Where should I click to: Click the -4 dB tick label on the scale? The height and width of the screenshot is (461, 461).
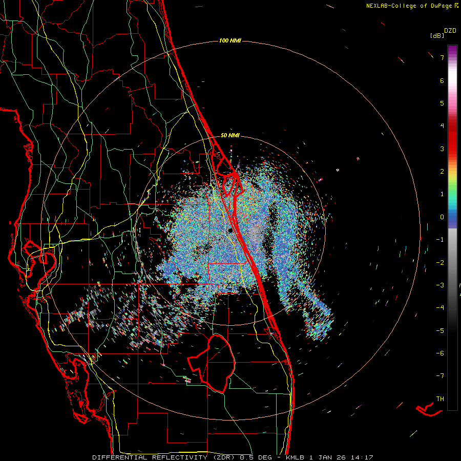pyautogui.click(x=440, y=307)
